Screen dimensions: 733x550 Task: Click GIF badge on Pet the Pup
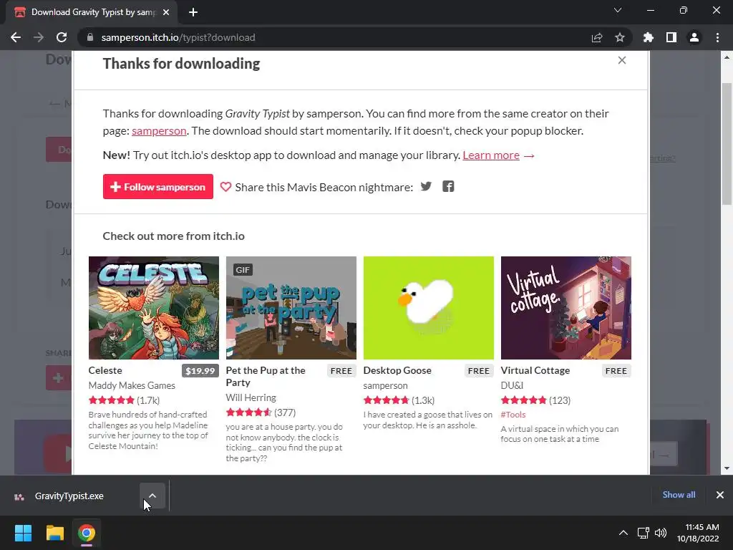coord(243,270)
